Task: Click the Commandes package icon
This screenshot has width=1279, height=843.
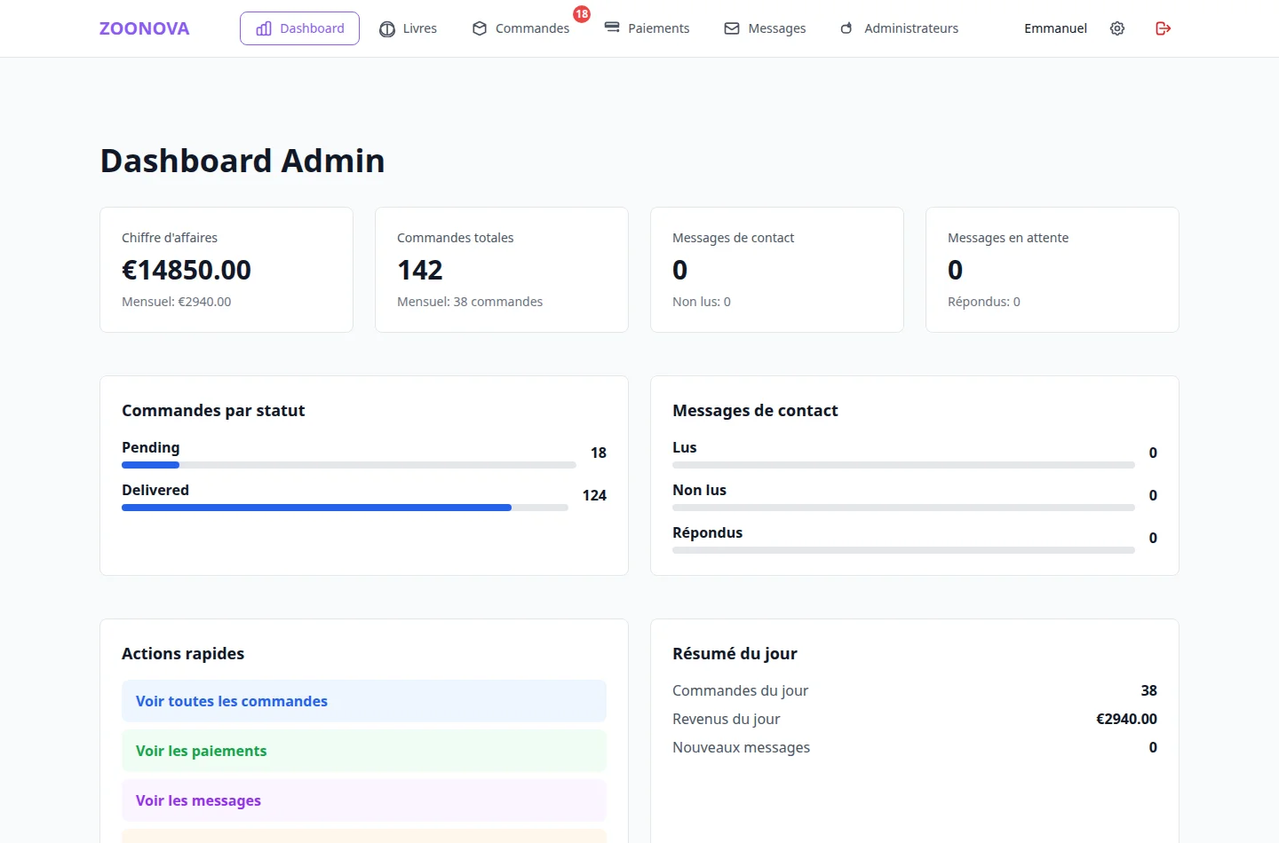Action: point(480,28)
